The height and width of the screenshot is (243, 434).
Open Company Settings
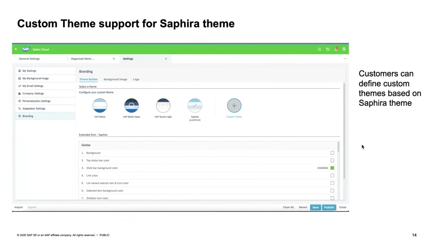45,94
